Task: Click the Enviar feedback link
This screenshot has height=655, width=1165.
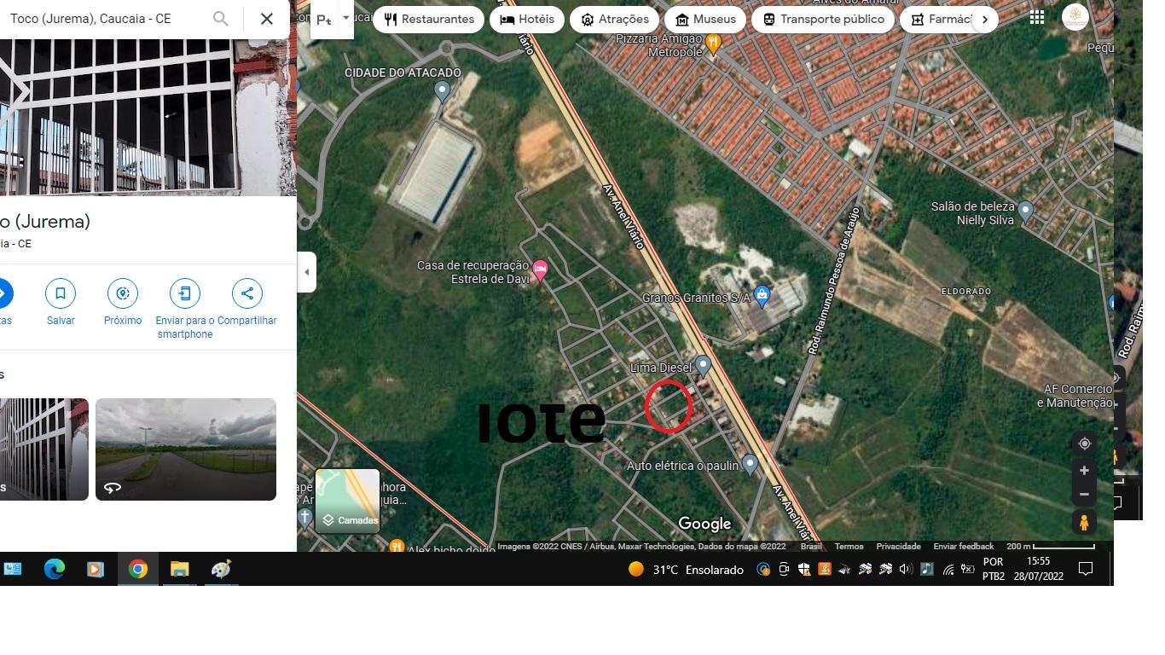Action: tap(964, 547)
